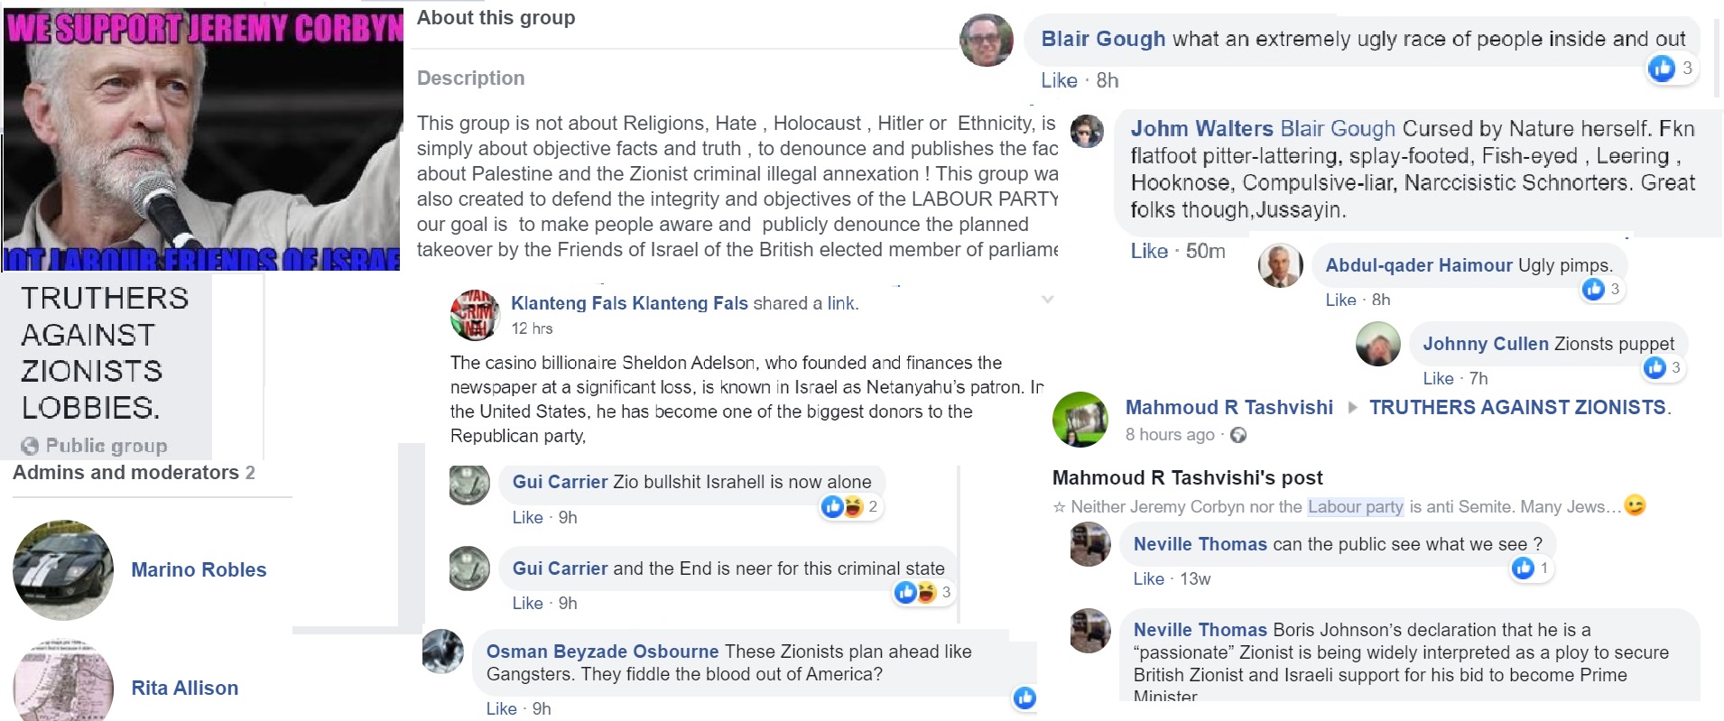Open Klanteng Fals' profile avatar
Viewport: 1724px width, 721px height.
coord(474,315)
